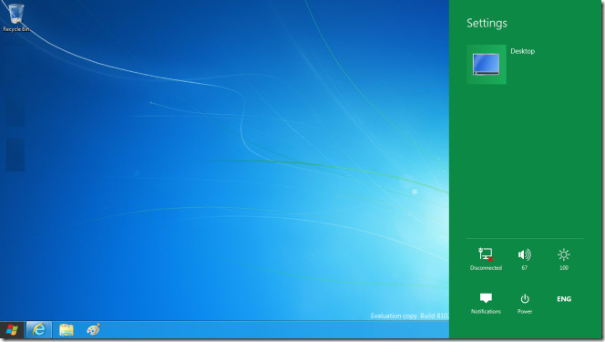Click an empty area of the taskbar
The width and height of the screenshot is (605, 342).
point(270,330)
